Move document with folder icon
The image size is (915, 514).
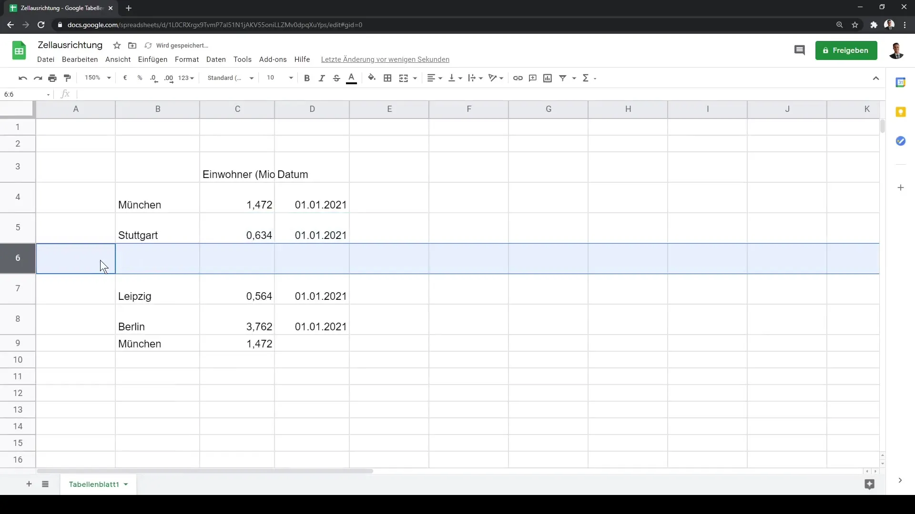point(132,46)
